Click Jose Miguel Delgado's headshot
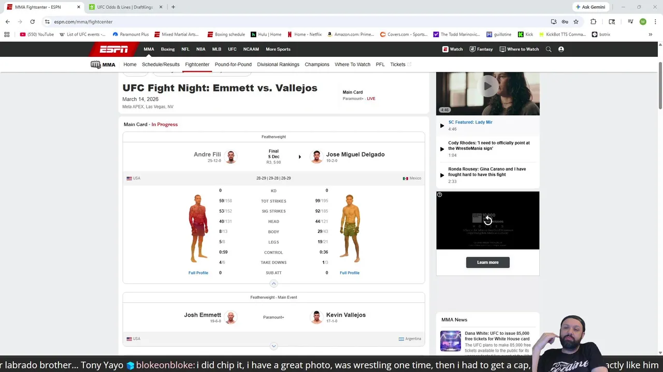The height and width of the screenshot is (372, 663). point(316,157)
